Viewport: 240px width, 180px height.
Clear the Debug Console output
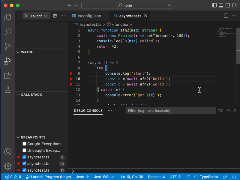220,110
